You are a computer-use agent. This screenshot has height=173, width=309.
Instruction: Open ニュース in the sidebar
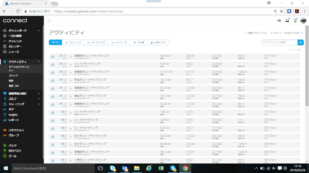click(x=14, y=52)
